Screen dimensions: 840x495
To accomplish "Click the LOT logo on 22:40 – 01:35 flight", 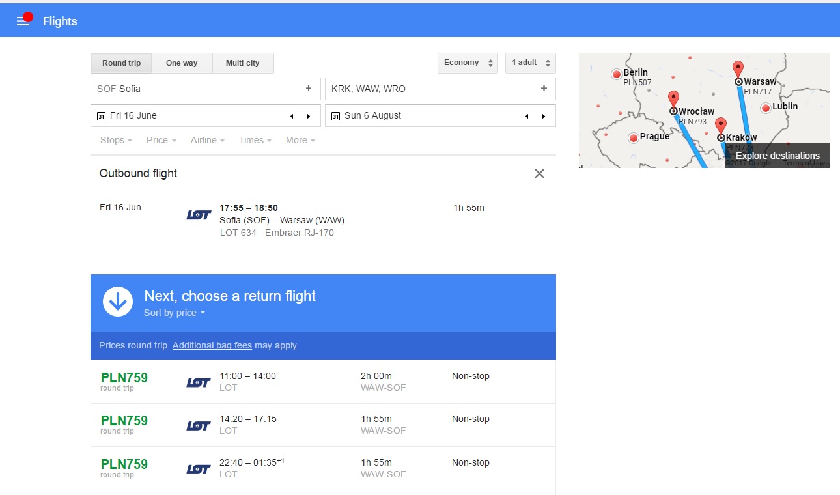I will pos(199,469).
